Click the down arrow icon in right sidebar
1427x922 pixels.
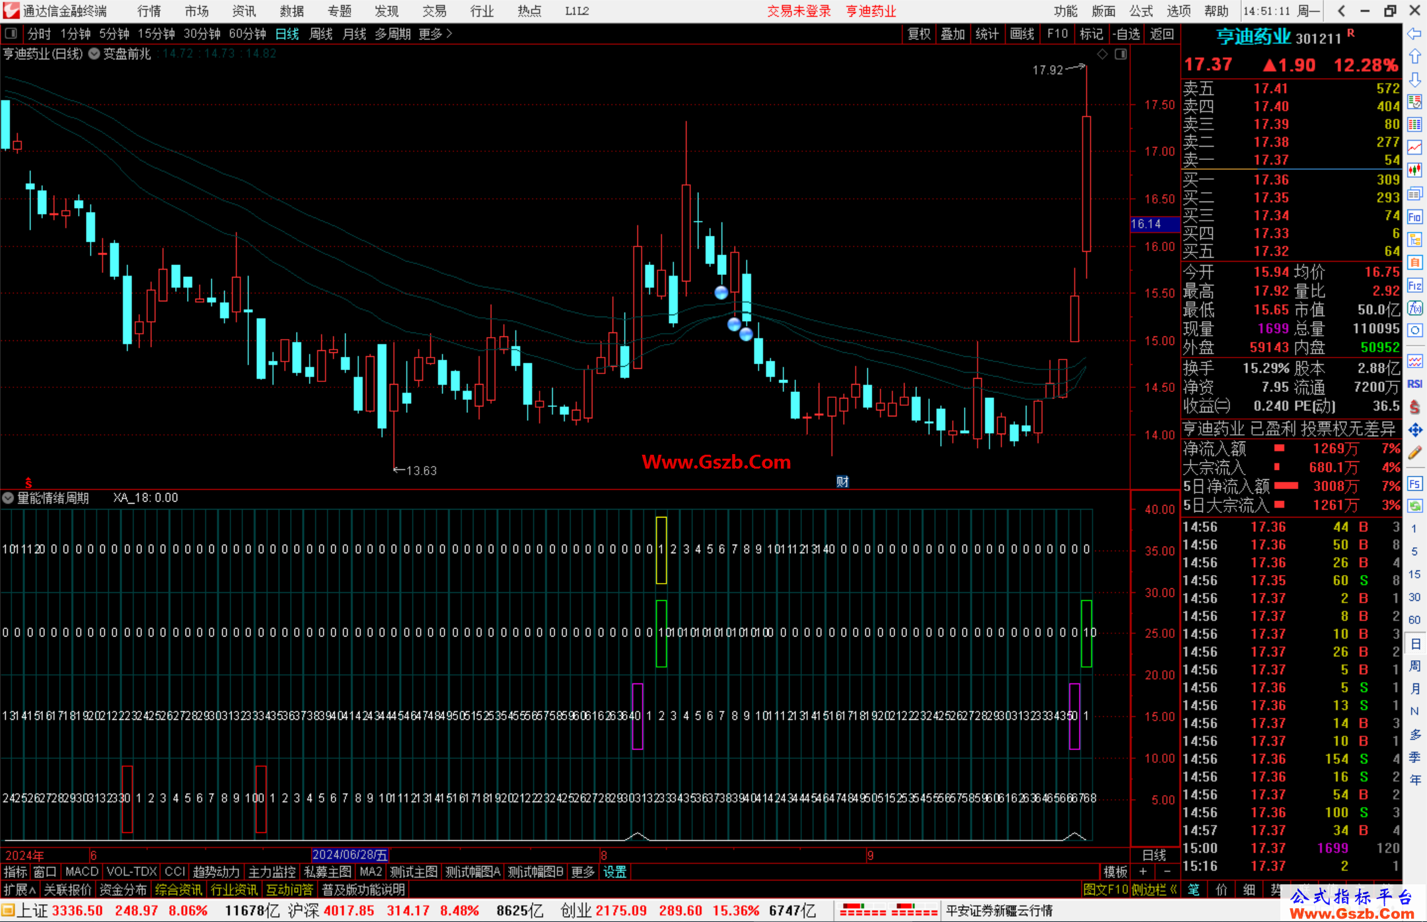point(1414,79)
